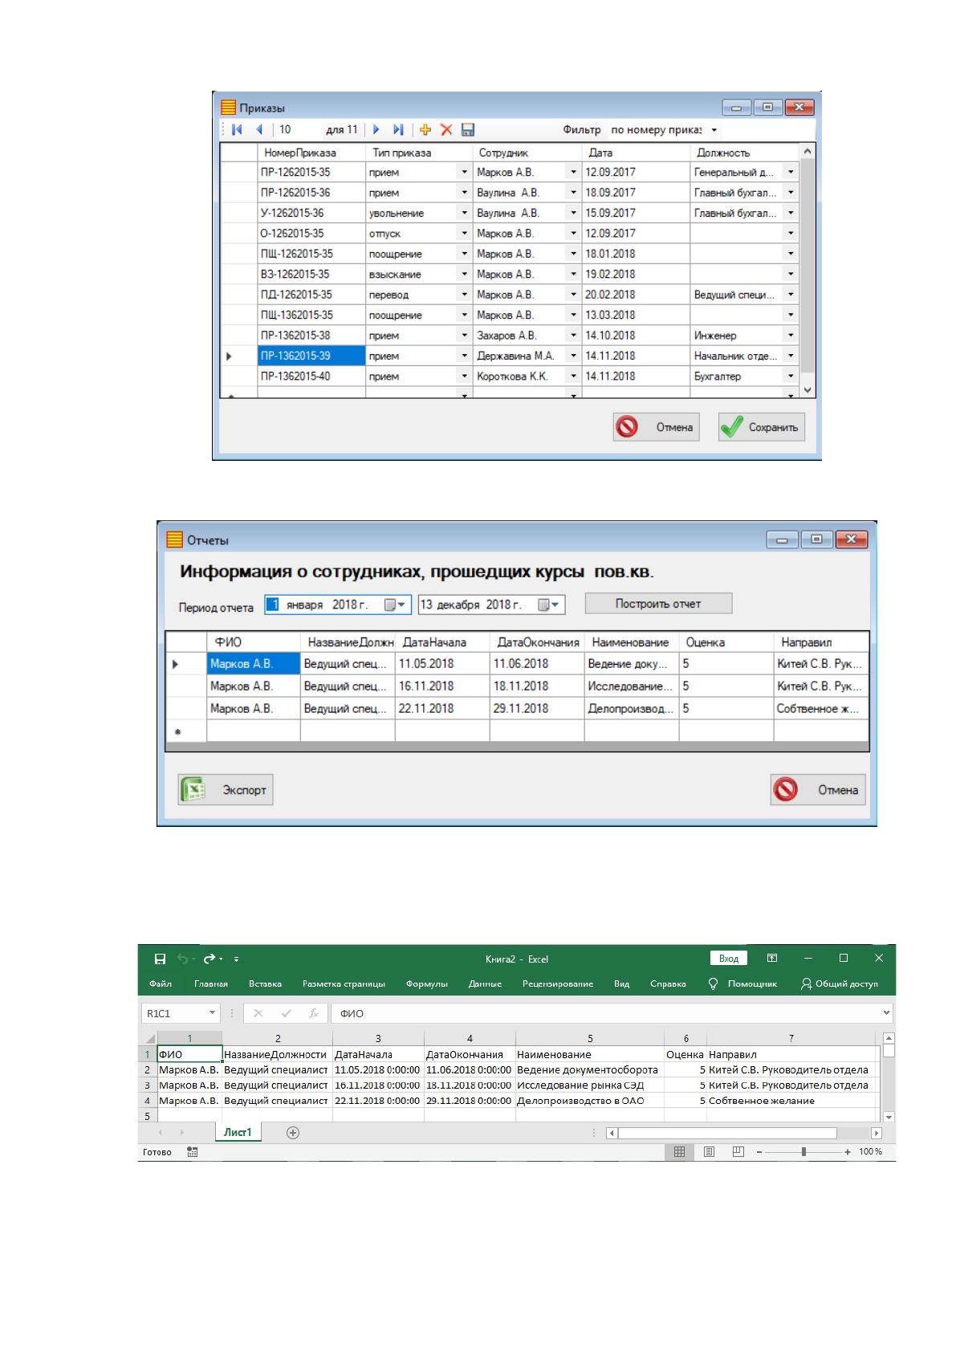Delete record using red X icon
The image size is (956, 1352).
click(x=447, y=129)
